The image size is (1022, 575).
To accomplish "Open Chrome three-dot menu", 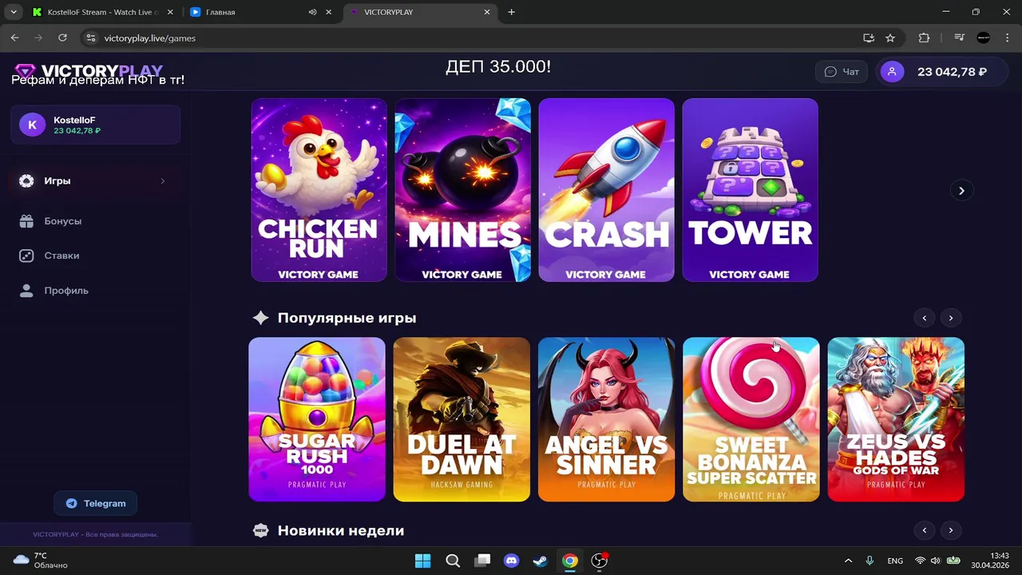I will click(x=1008, y=38).
